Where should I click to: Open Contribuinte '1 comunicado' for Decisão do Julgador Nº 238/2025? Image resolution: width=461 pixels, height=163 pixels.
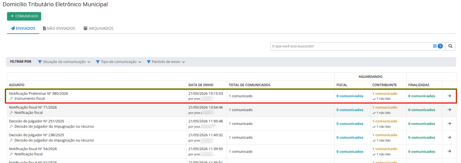click(x=385, y=135)
